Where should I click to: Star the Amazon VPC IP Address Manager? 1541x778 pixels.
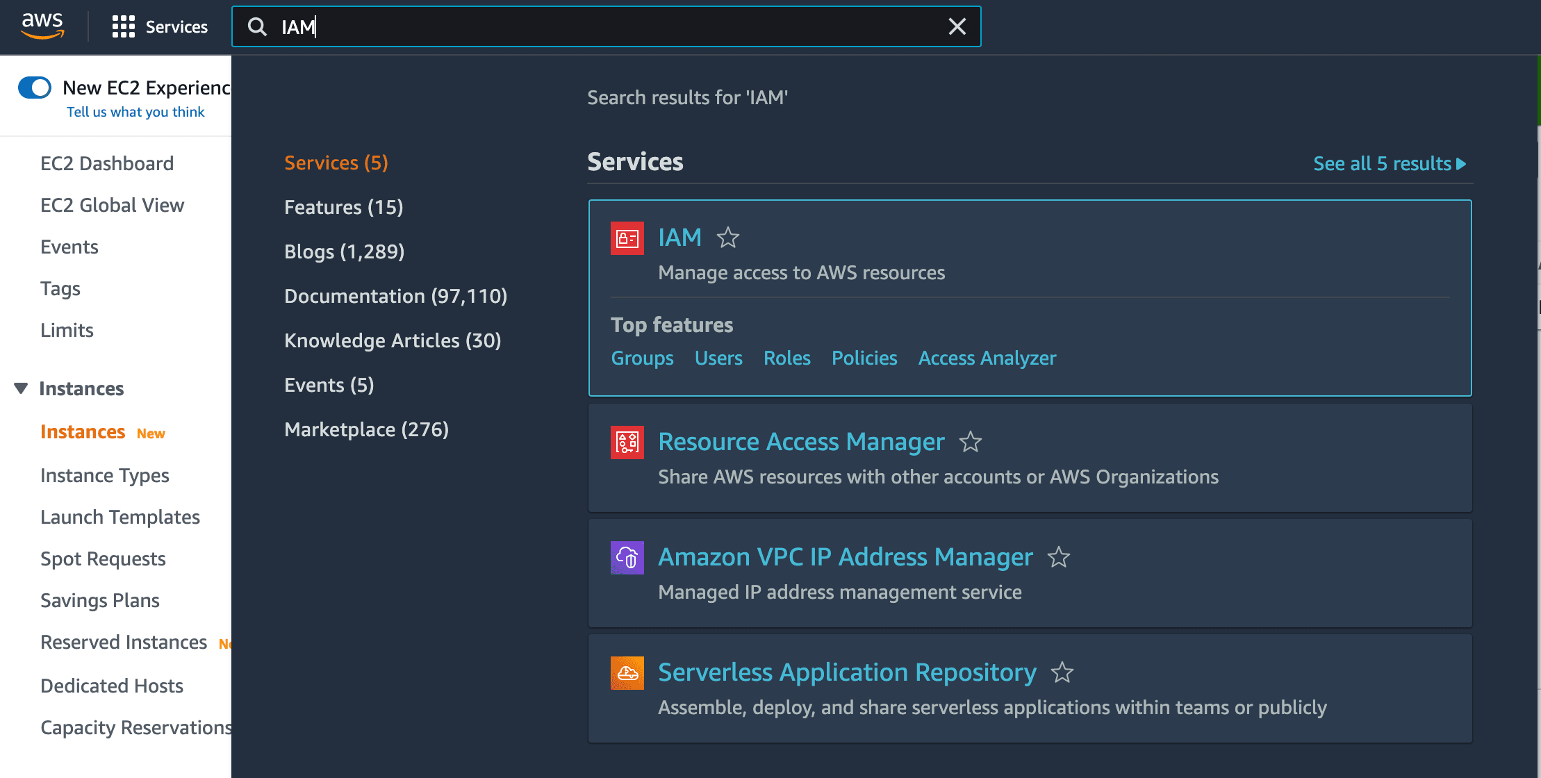pos(1058,557)
